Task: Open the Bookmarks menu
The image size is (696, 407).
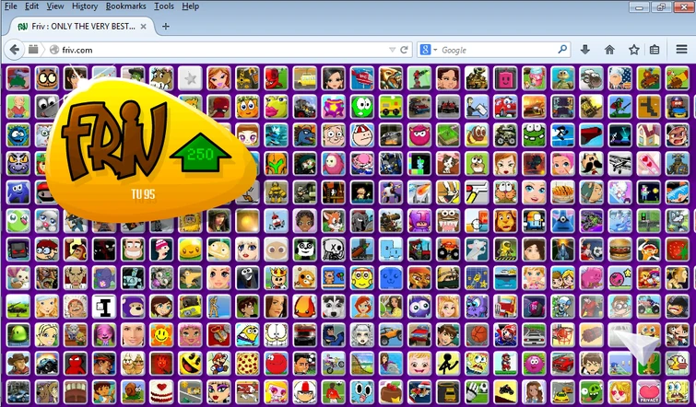Action: coord(126,6)
